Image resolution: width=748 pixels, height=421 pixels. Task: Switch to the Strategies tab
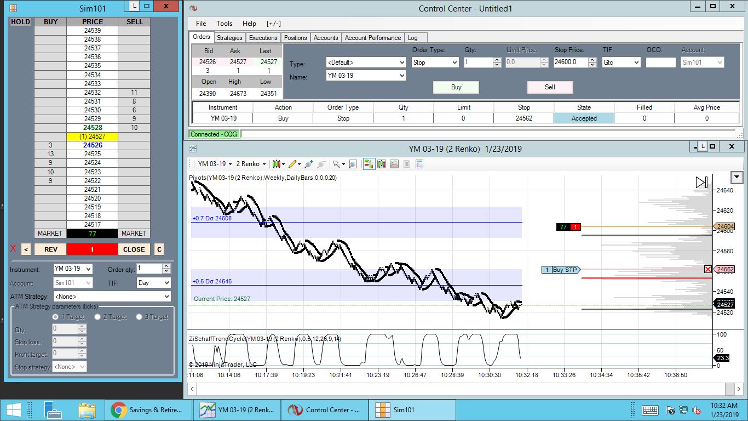(229, 38)
